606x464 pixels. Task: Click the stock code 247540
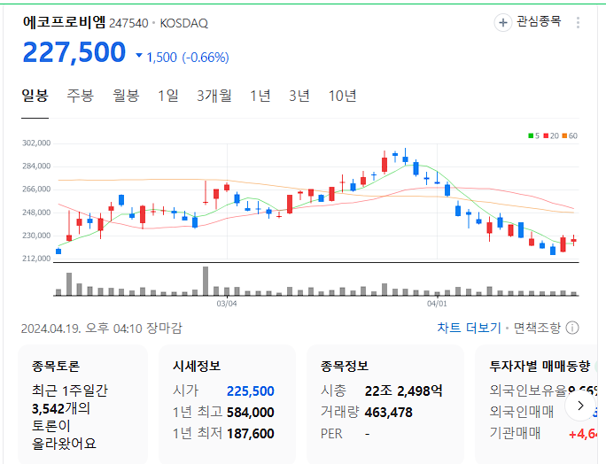point(128,23)
